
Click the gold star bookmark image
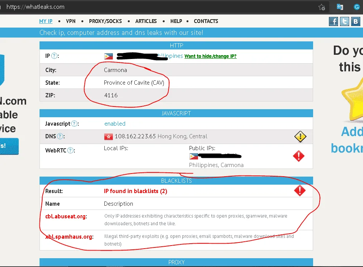tap(352, 99)
